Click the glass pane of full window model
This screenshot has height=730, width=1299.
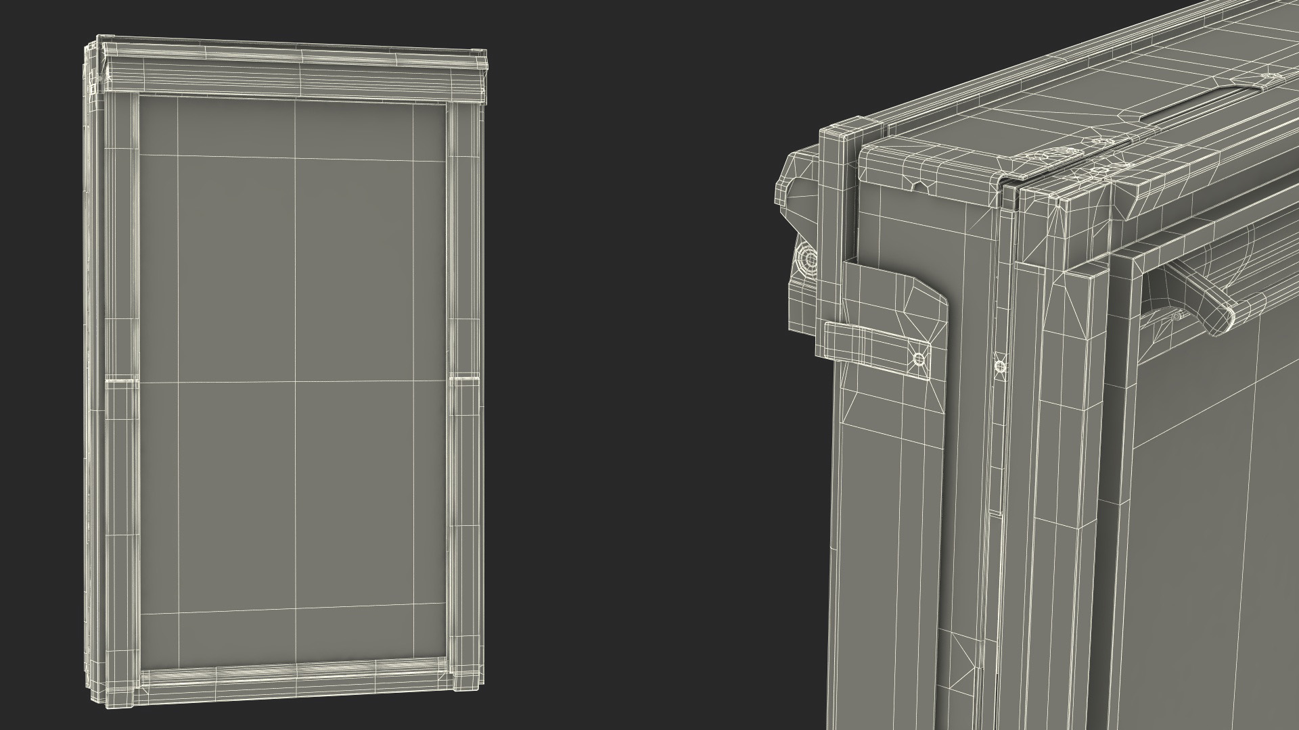coord(292,383)
